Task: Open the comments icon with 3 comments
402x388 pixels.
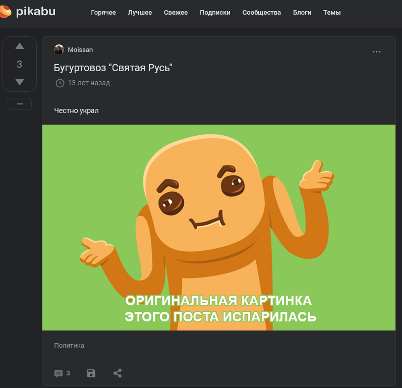Action: pyautogui.click(x=62, y=373)
